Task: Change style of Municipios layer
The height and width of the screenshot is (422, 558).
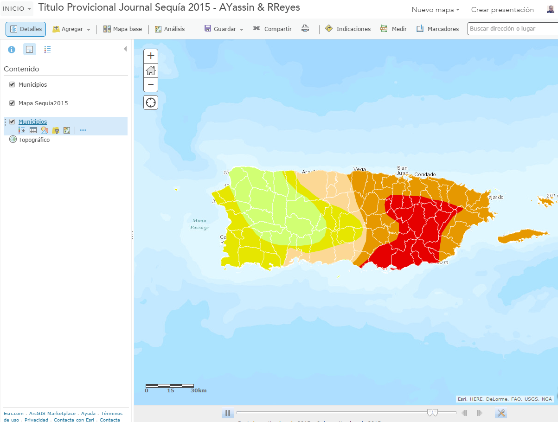Action: (45, 130)
